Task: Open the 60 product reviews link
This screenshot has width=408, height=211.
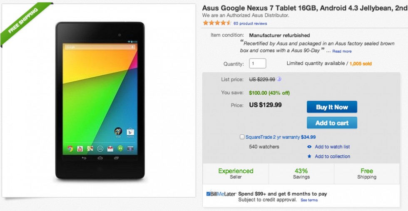Action: pos(250,24)
